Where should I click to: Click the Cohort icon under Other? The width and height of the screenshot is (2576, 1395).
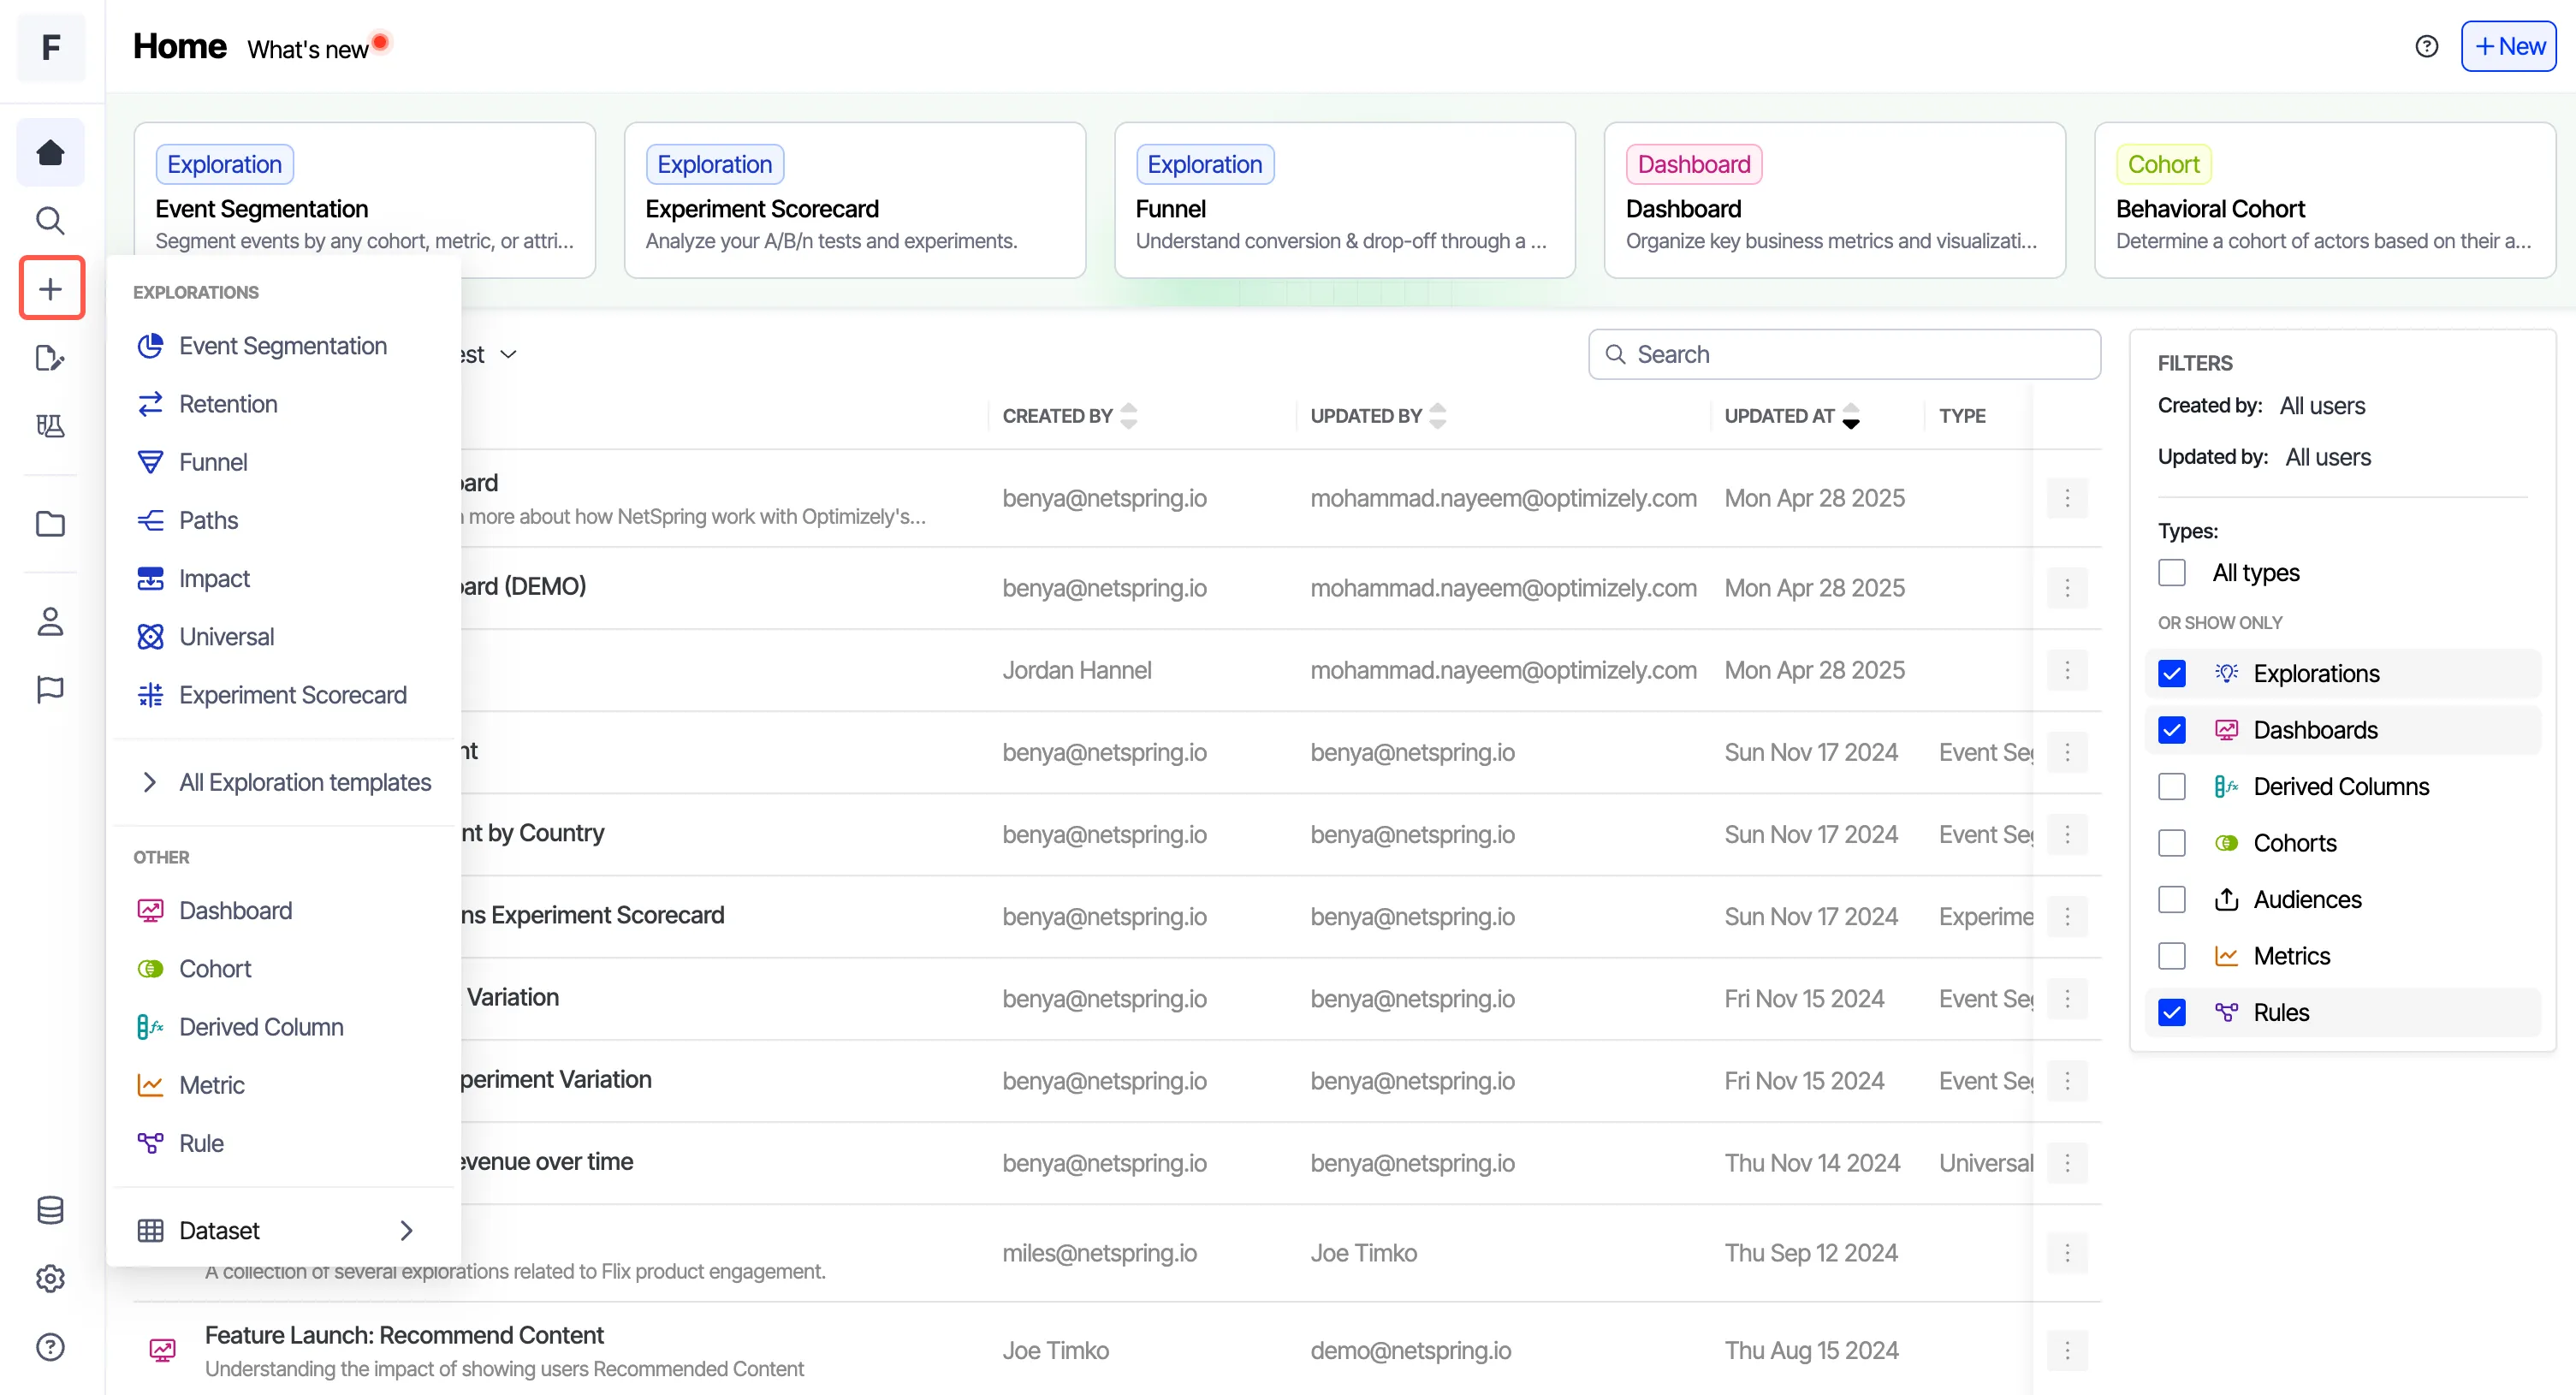coord(150,969)
